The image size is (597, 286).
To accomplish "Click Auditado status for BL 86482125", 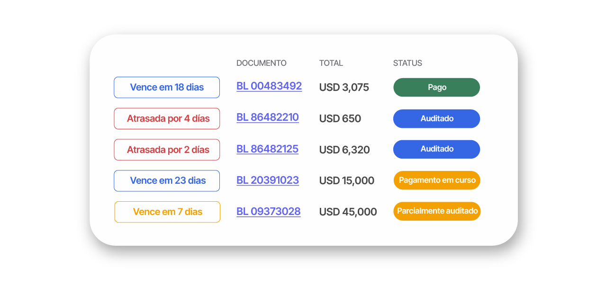I will pyautogui.click(x=436, y=149).
